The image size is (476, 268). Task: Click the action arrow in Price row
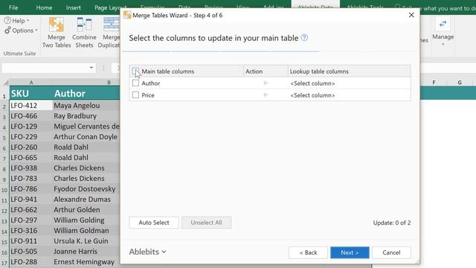[x=266, y=95]
